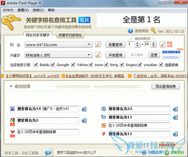Toggle the 选择所有 select-all checkbox
Screen dimensions: 188x157
(x=161, y=65)
